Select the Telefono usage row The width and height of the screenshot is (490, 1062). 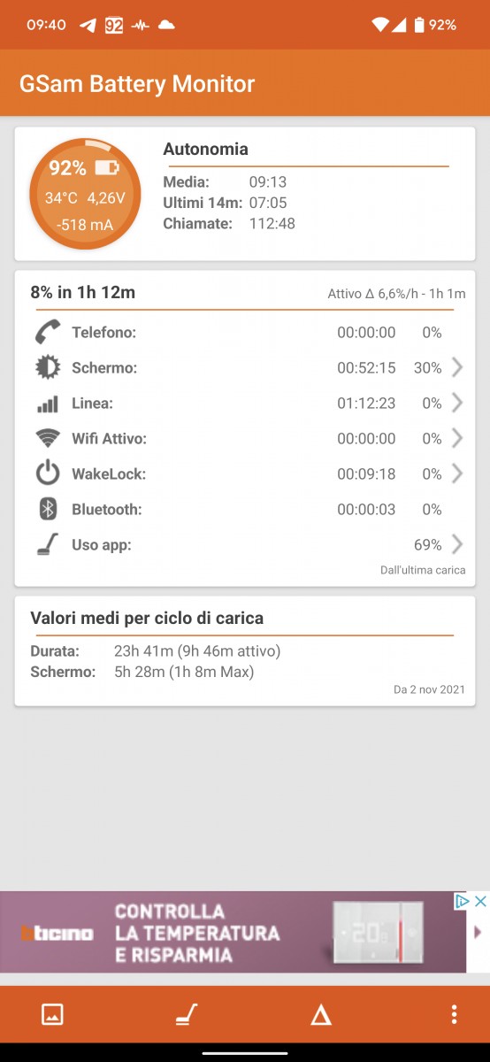pyautogui.click(x=245, y=333)
